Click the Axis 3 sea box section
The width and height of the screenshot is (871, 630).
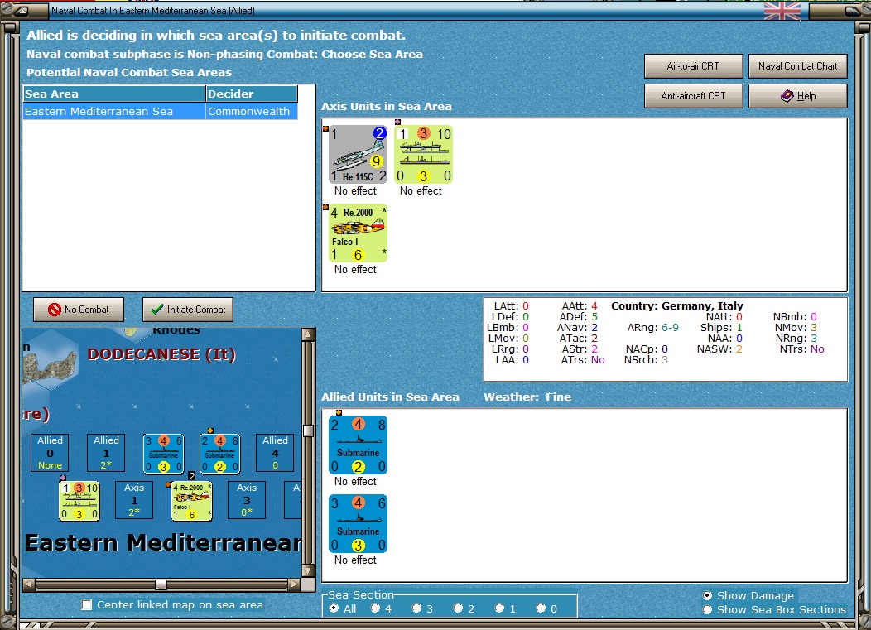pos(247,500)
